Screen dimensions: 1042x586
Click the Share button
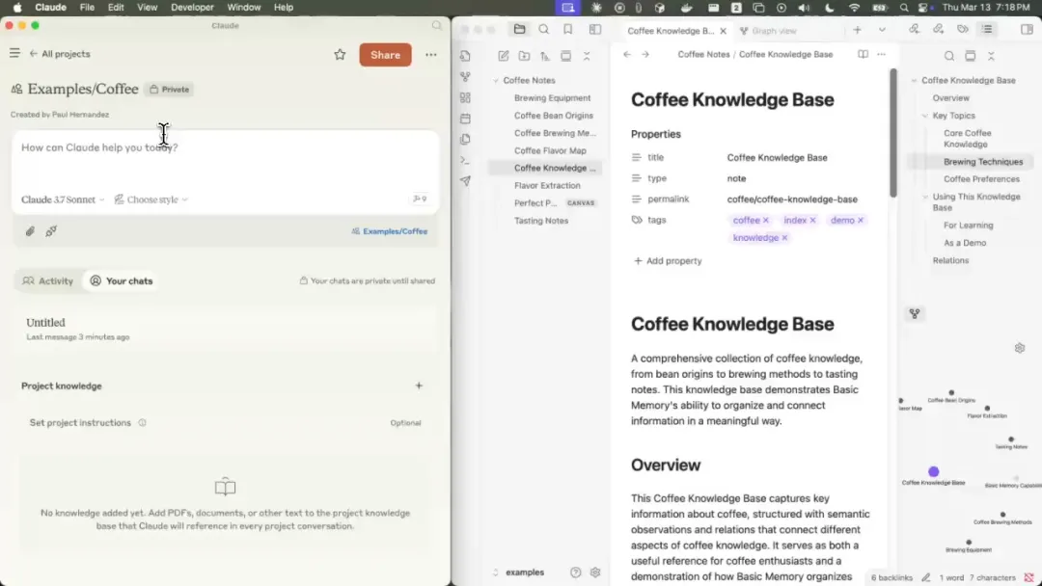point(385,54)
